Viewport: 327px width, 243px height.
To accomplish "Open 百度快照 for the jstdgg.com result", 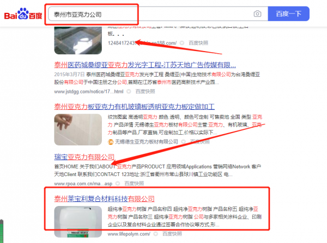I will [145, 91].
